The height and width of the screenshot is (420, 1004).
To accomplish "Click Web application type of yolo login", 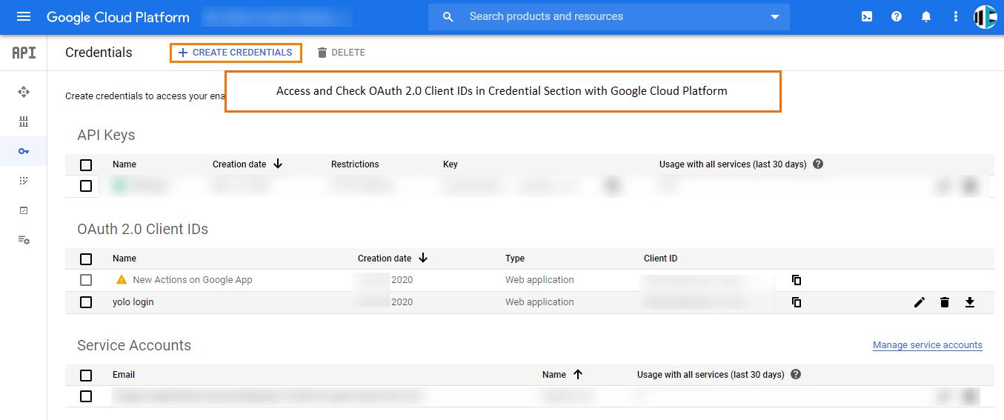I will [539, 302].
